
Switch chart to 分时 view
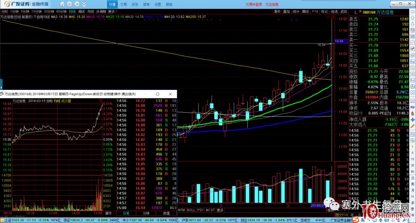click(5, 12)
